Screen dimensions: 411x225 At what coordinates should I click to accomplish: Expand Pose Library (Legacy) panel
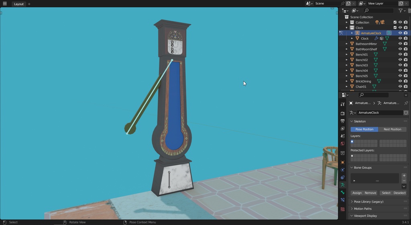click(352, 202)
